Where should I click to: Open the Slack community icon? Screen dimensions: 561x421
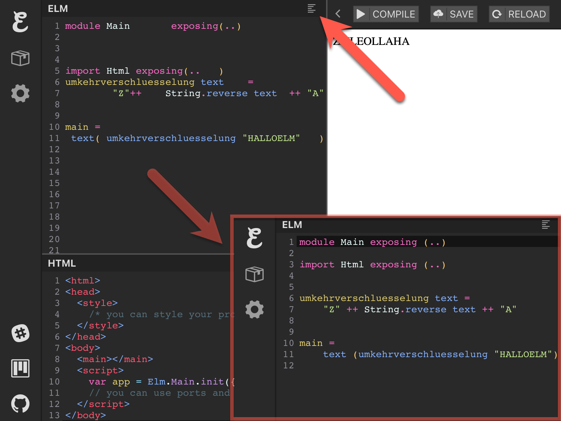[x=20, y=333]
